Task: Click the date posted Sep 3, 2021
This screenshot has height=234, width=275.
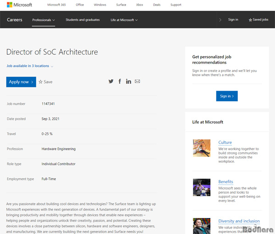Action: 50,119
